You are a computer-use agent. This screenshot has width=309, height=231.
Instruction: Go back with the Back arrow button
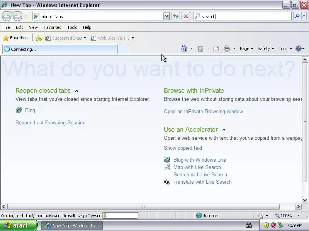tap(7, 16)
